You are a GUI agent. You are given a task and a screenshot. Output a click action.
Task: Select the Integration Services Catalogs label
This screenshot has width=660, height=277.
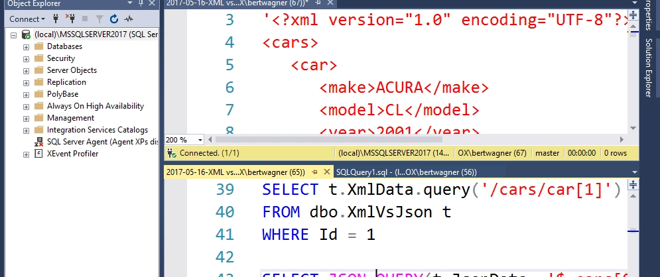click(x=98, y=130)
